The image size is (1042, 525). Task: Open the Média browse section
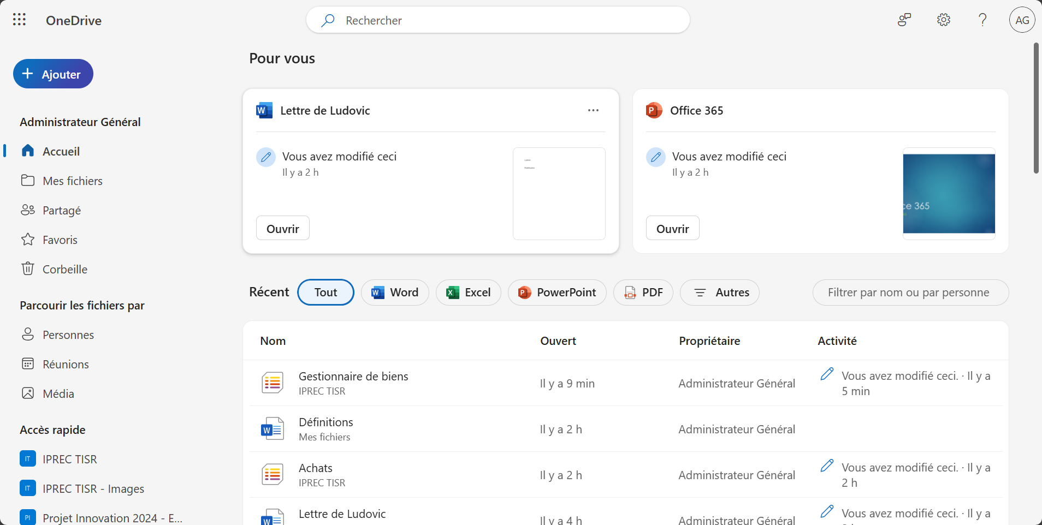58,393
